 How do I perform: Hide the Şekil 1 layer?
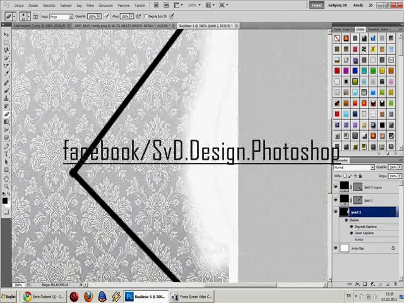336,199
